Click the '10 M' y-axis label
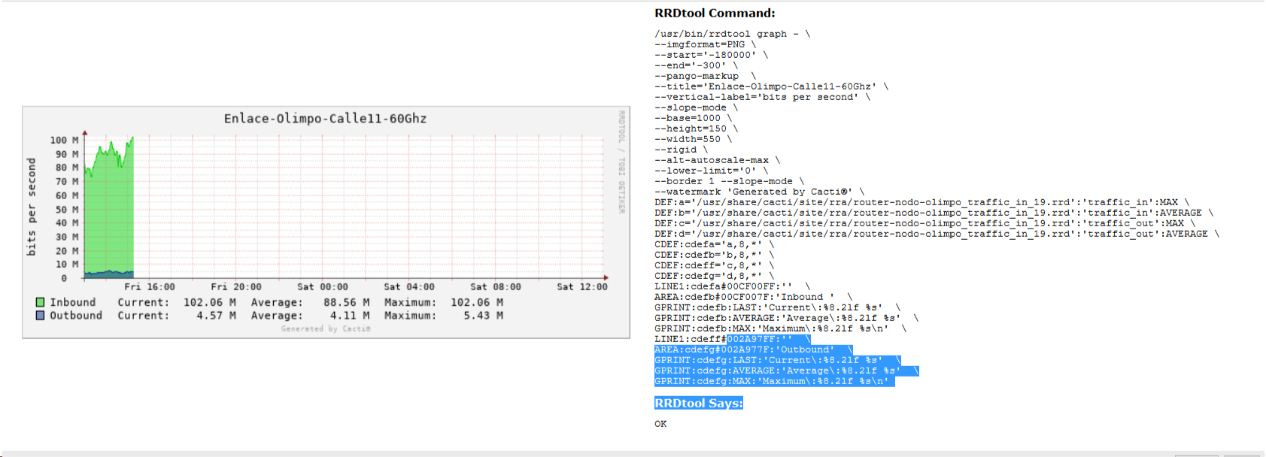The height and width of the screenshot is (457, 1266). pyautogui.click(x=68, y=265)
